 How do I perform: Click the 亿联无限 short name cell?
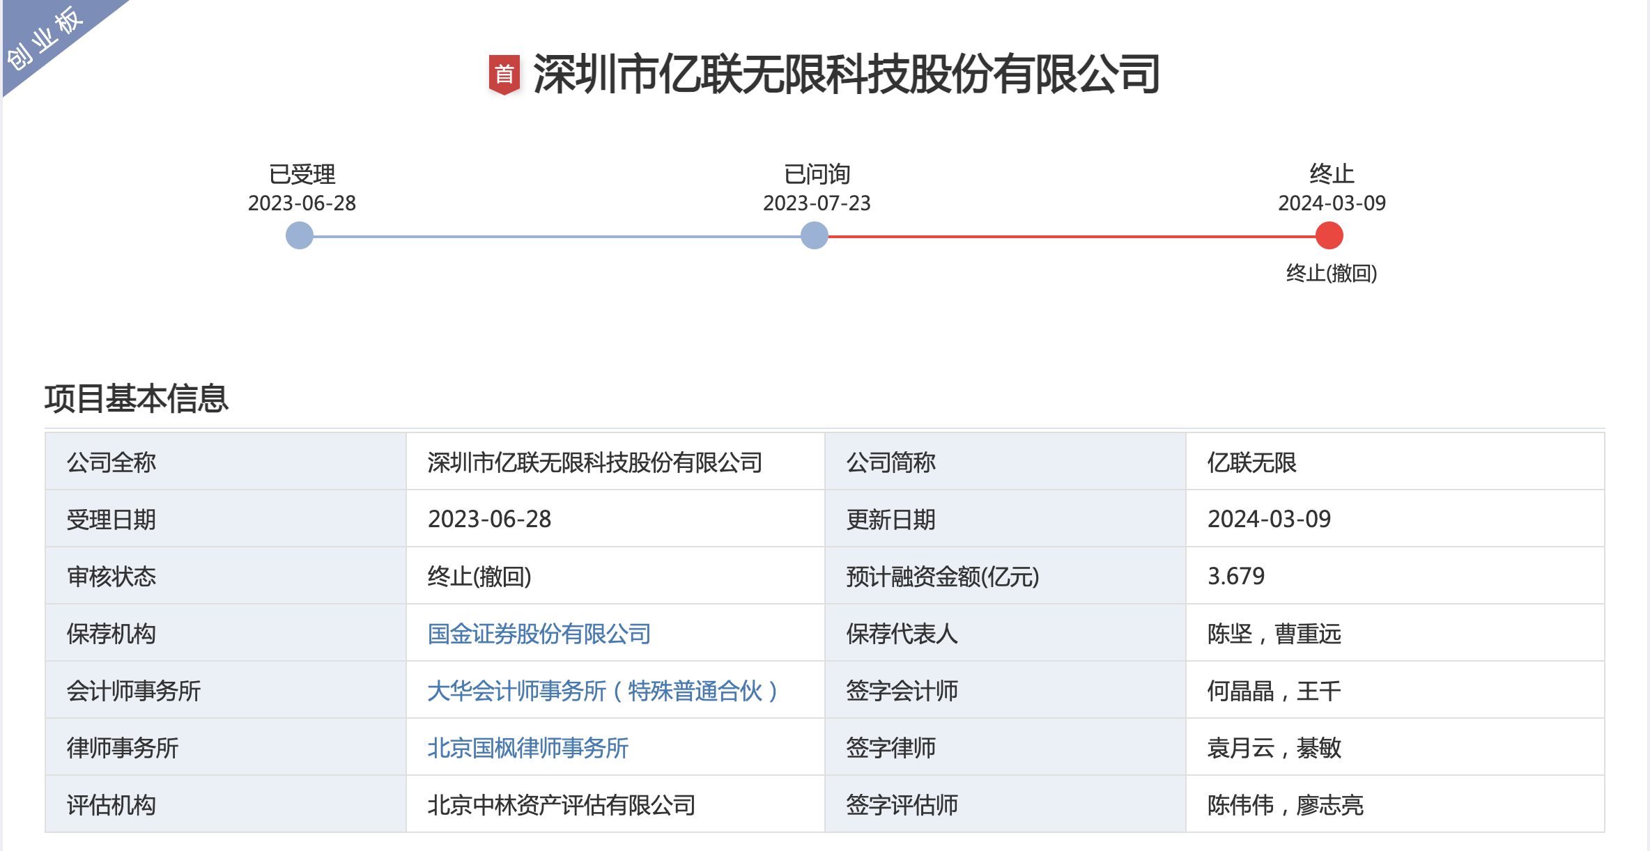[1251, 462]
